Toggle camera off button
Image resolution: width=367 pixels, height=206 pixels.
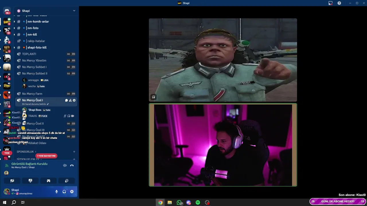click(12, 181)
